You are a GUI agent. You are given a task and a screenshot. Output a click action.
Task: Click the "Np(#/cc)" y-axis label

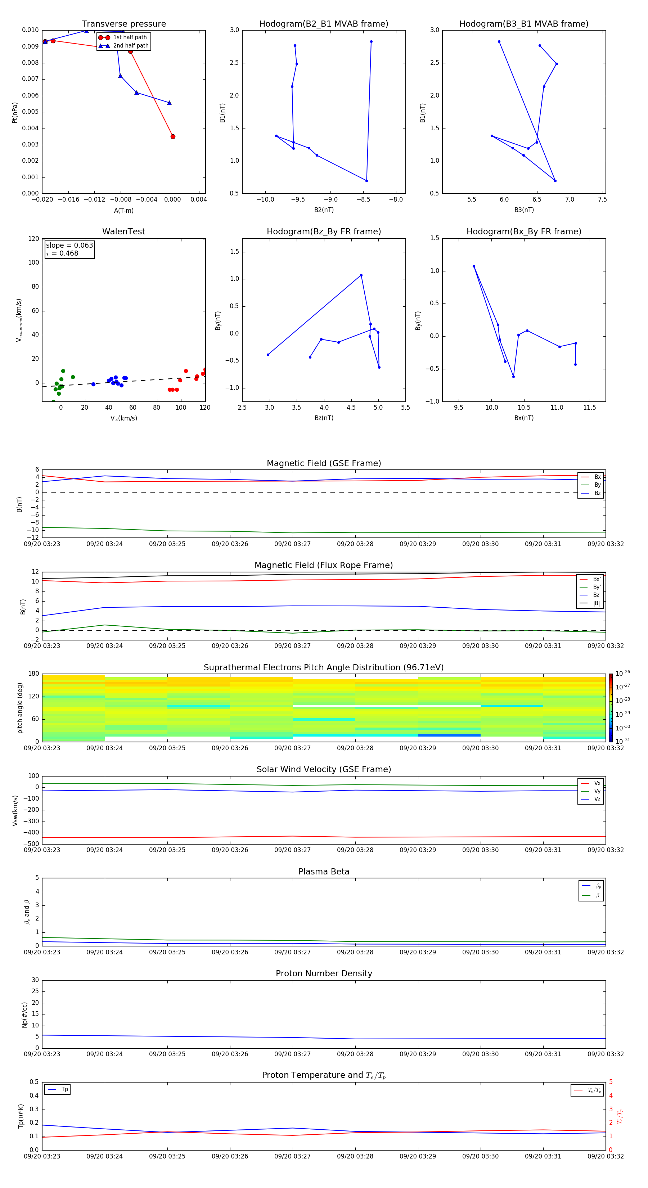click(x=24, y=1014)
